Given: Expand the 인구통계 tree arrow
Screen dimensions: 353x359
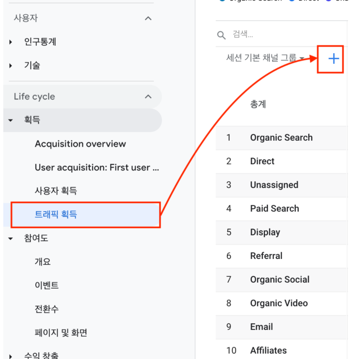Looking at the screenshot, I should 11,42.
